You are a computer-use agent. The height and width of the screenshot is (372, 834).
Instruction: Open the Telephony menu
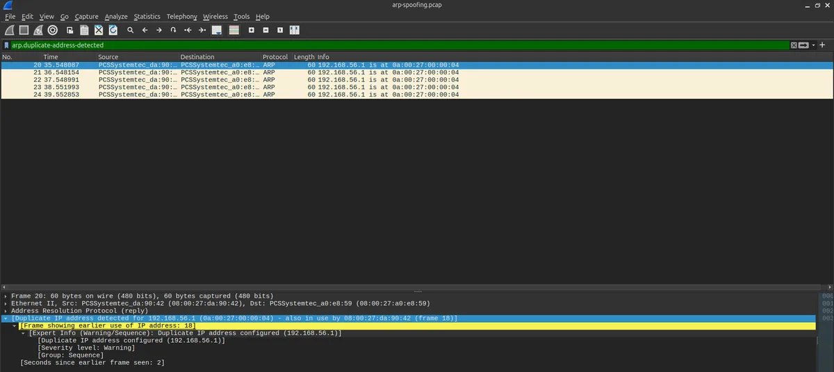181,17
